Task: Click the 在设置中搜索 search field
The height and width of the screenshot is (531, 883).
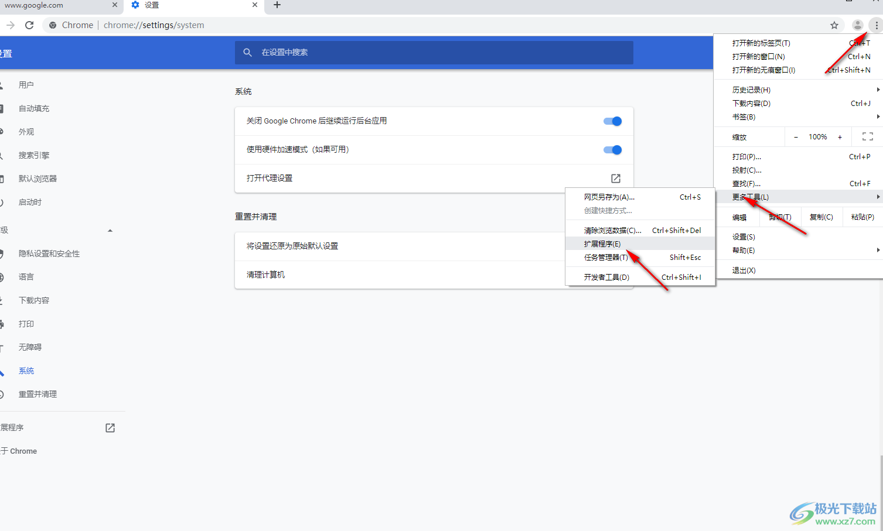Action: [434, 52]
